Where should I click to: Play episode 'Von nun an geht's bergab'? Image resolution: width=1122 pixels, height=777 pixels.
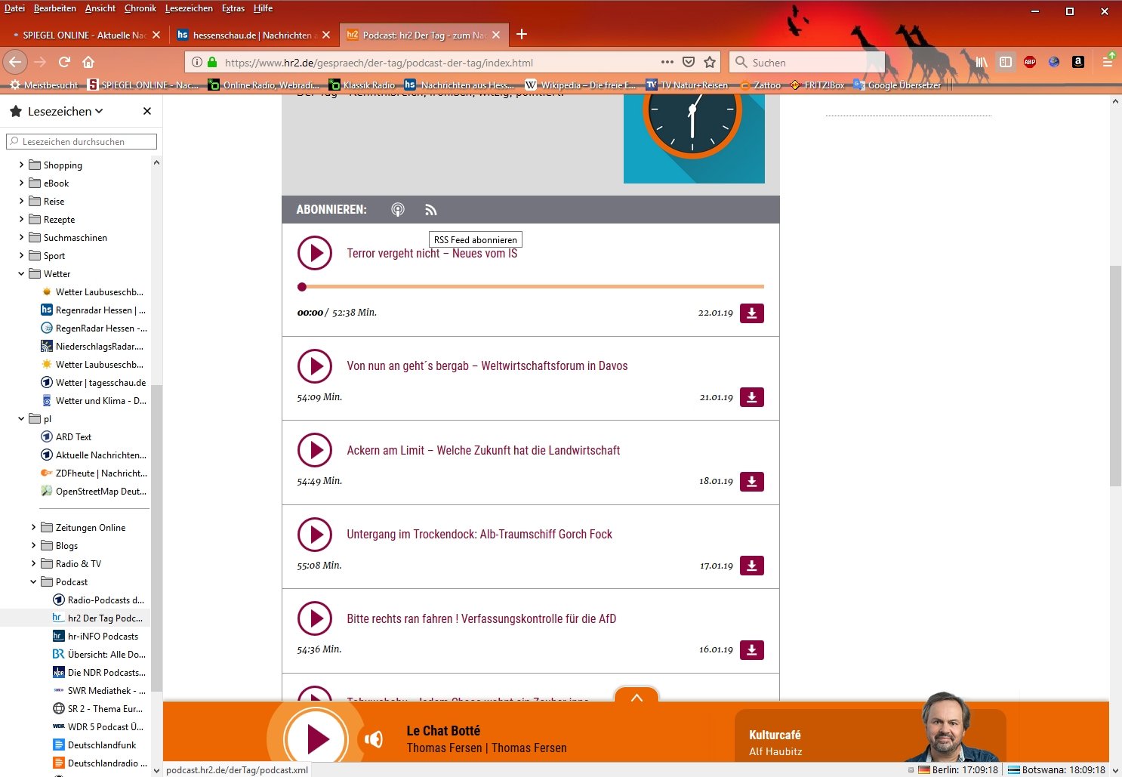pyautogui.click(x=315, y=366)
